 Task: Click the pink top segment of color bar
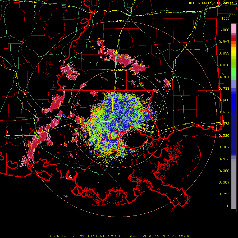coord(234,28)
